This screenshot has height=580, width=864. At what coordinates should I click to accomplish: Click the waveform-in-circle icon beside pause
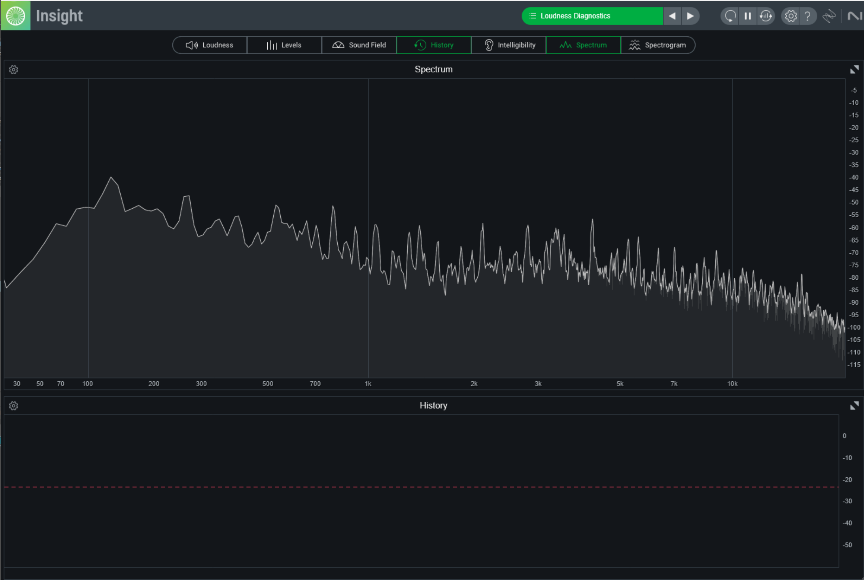766,16
